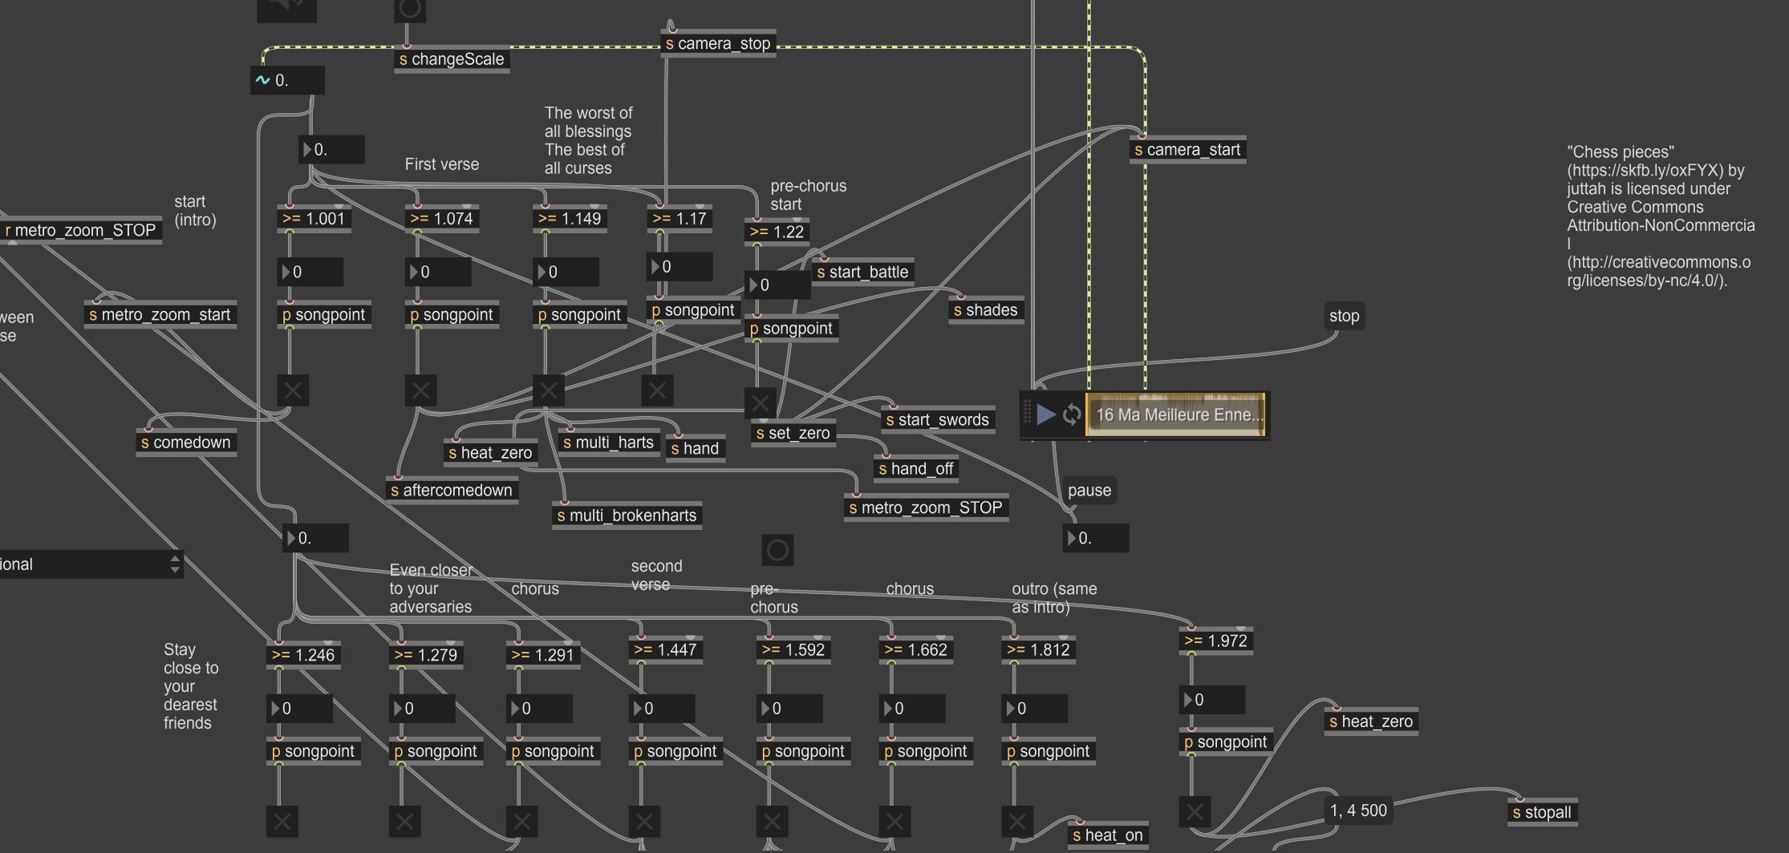Click the speaker icon at top left
Viewport: 1789px width, 853px height.
click(286, 8)
